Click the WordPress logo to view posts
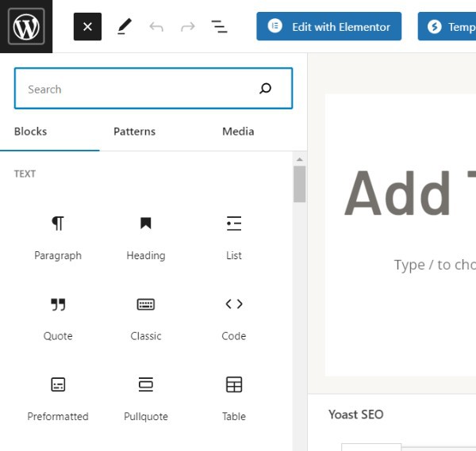Screen dimensions: 476x451 pos(26,26)
